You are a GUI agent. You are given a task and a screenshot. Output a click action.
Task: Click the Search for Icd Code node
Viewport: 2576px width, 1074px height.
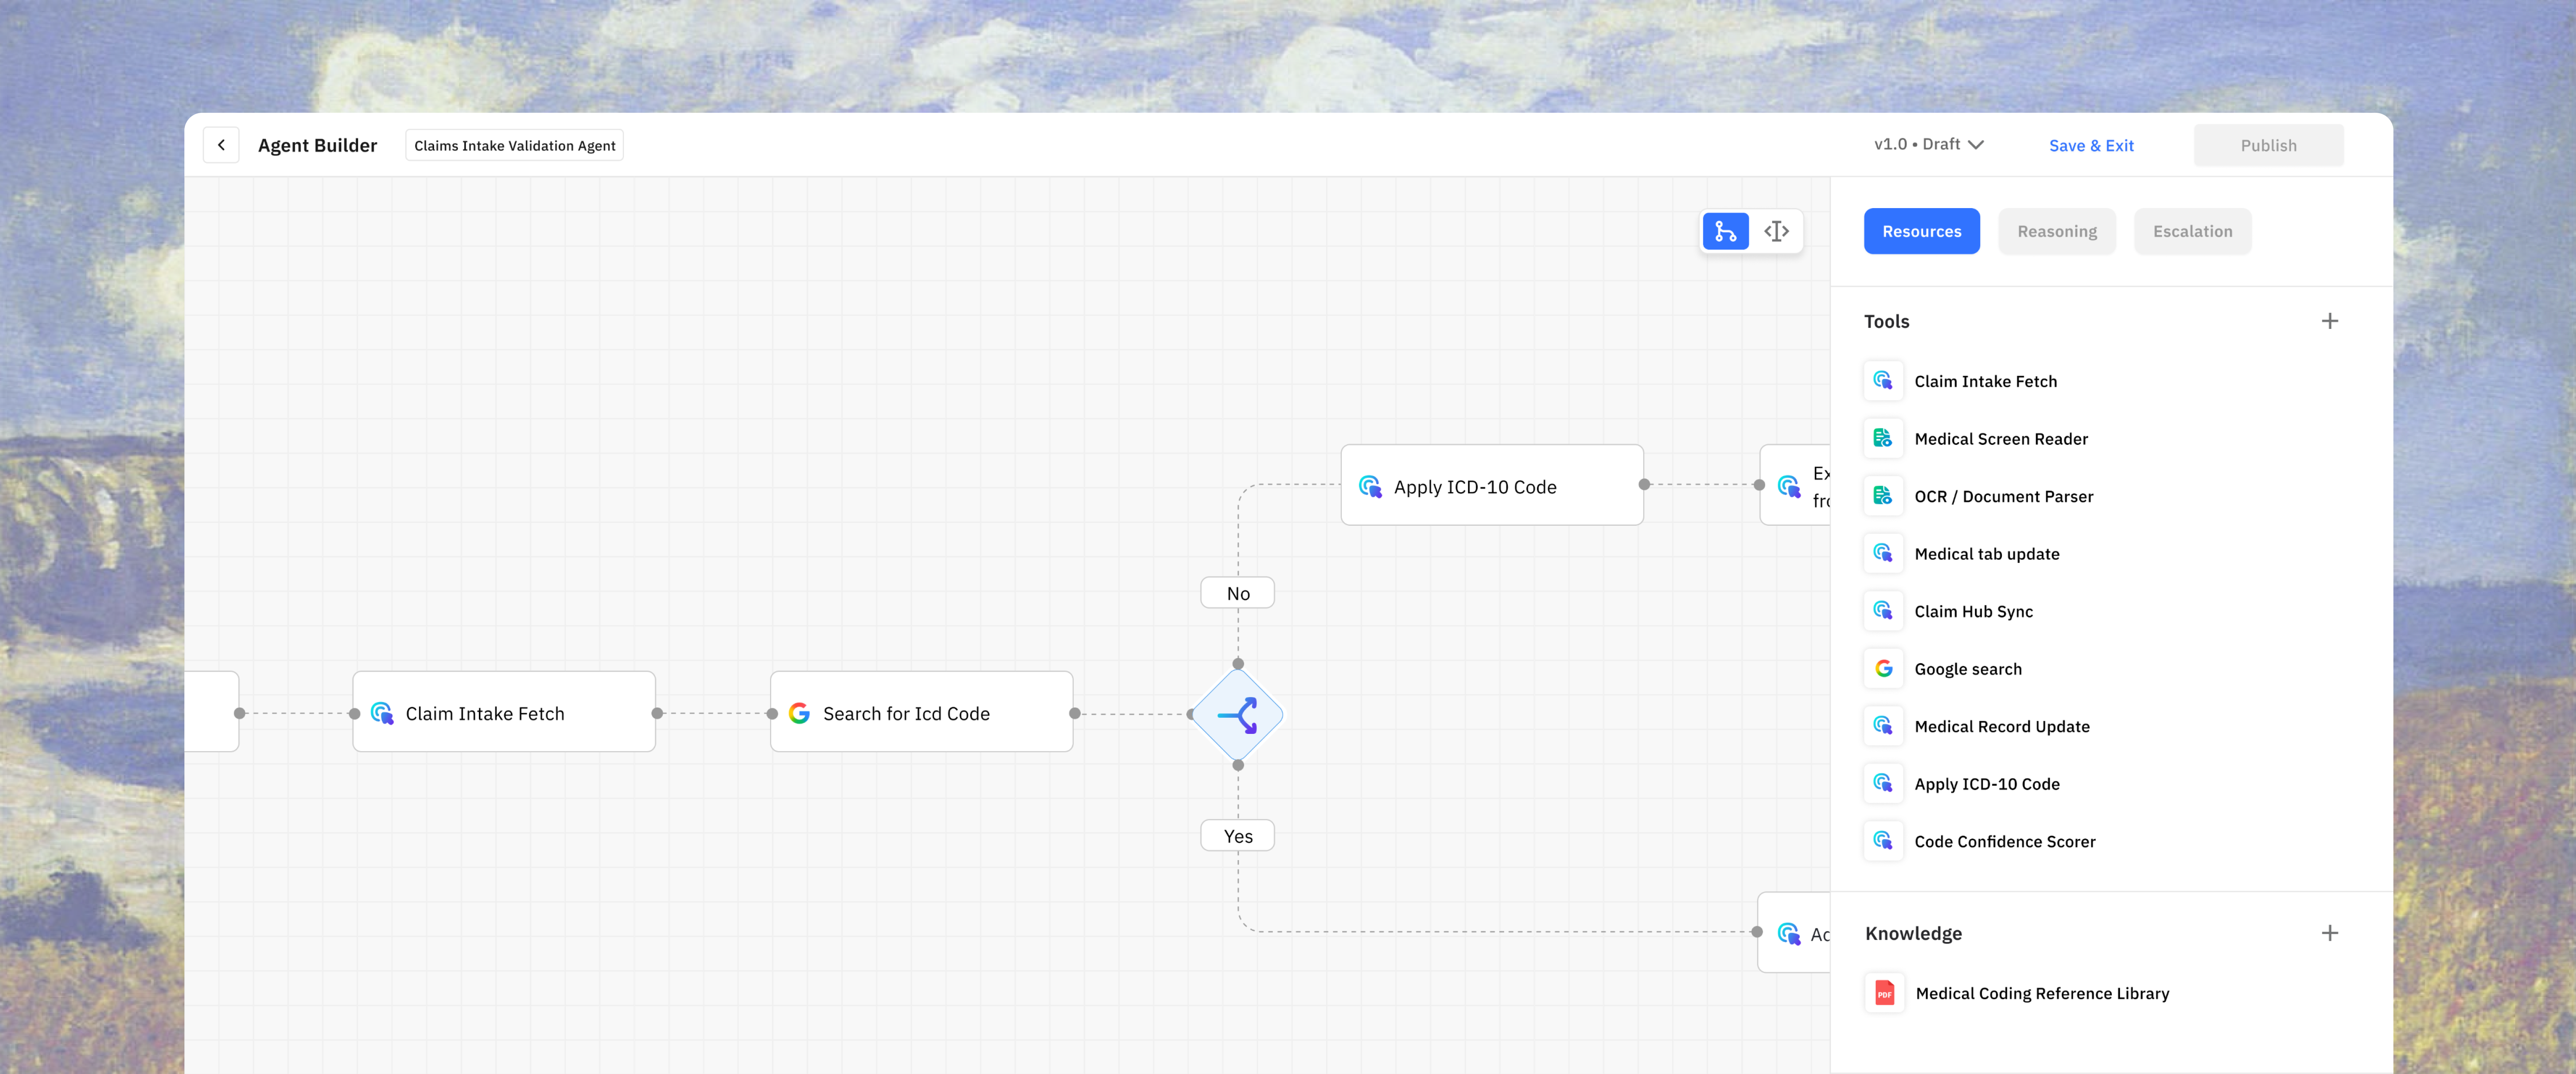pyautogui.click(x=921, y=713)
